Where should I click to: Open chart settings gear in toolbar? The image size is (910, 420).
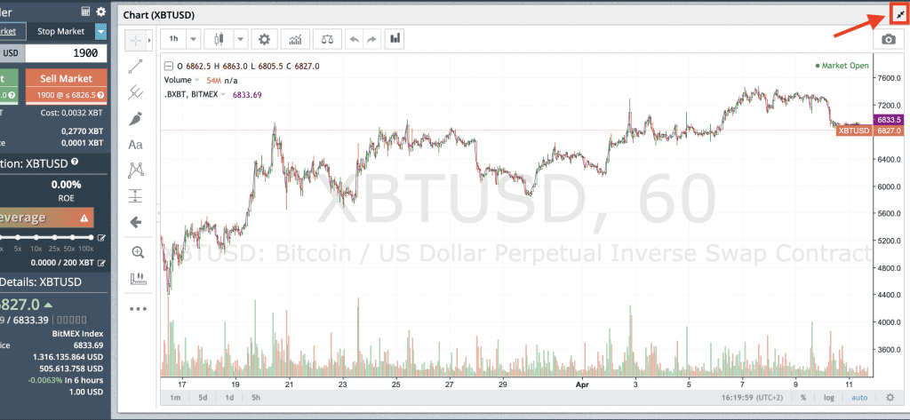click(264, 39)
